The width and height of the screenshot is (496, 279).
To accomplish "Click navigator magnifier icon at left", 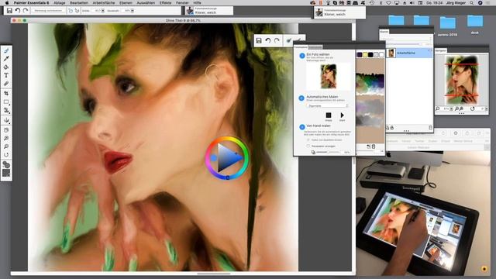I will coord(438,108).
